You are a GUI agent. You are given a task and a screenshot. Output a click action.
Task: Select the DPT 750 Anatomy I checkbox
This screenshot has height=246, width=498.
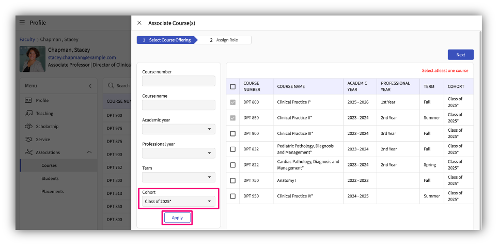point(232,181)
